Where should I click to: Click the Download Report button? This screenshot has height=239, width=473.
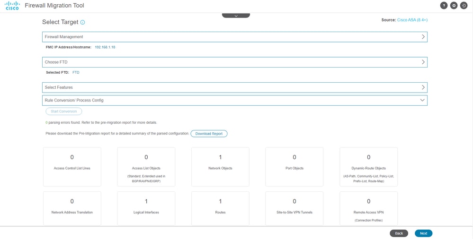coord(209,134)
